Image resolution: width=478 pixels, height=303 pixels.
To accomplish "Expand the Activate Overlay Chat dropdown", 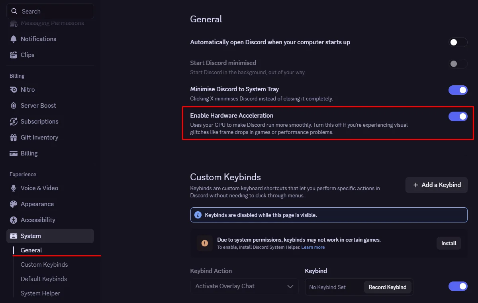I will [x=245, y=286].
